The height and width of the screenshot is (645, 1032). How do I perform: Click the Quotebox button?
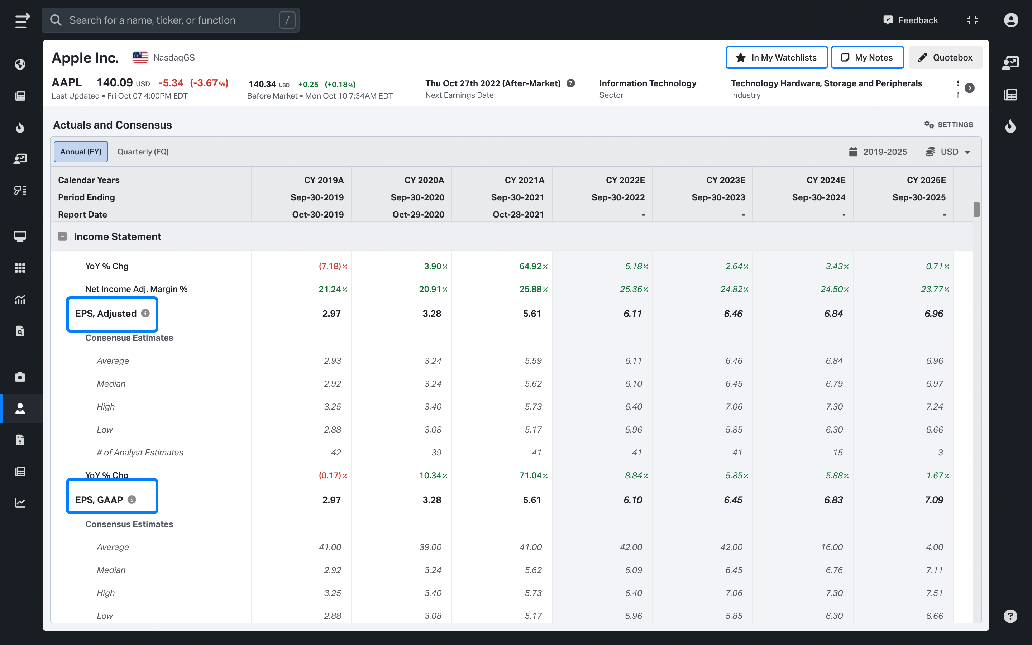945,58
